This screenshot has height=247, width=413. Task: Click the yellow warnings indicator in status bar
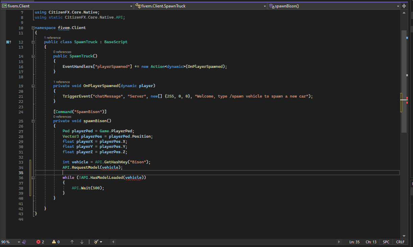(x=55, y=242)
